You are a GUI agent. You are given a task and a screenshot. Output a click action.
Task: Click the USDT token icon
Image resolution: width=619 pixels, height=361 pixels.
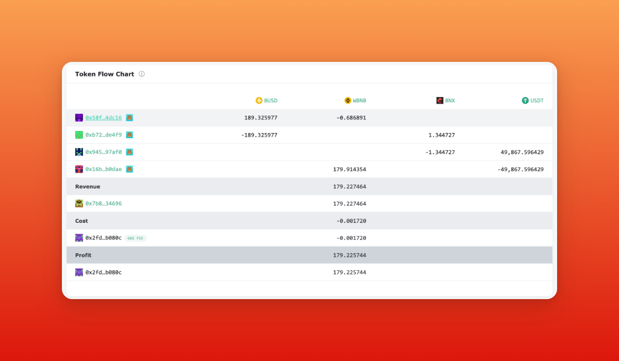pyautogui.click(x=525, y=101)
